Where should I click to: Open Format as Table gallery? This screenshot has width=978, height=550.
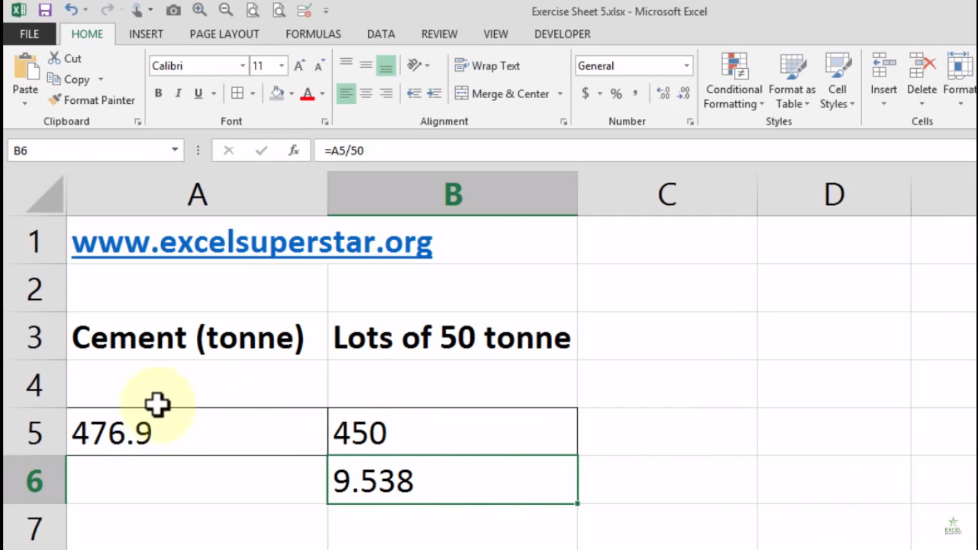(792, 81)
